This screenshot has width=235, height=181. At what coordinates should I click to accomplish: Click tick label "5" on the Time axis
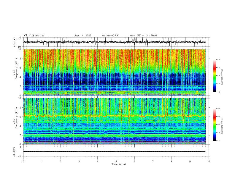116,161
